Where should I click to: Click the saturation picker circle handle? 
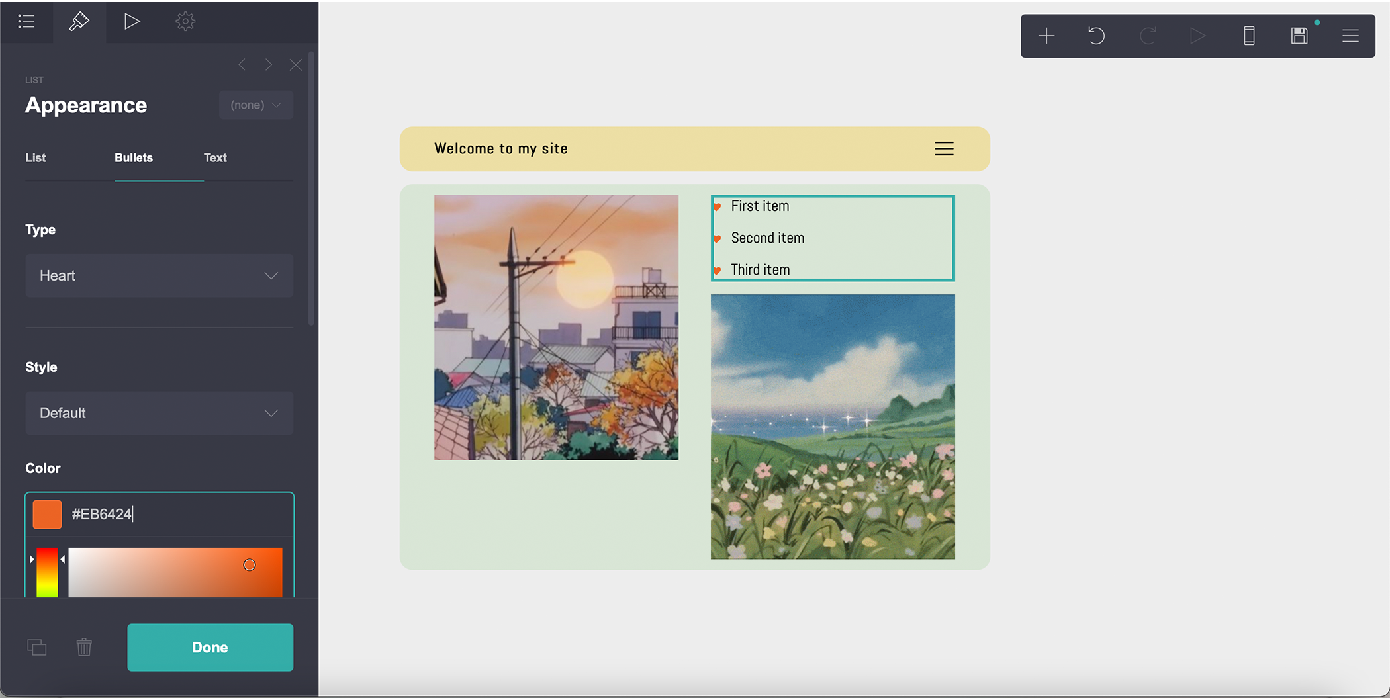pos(250,565)
